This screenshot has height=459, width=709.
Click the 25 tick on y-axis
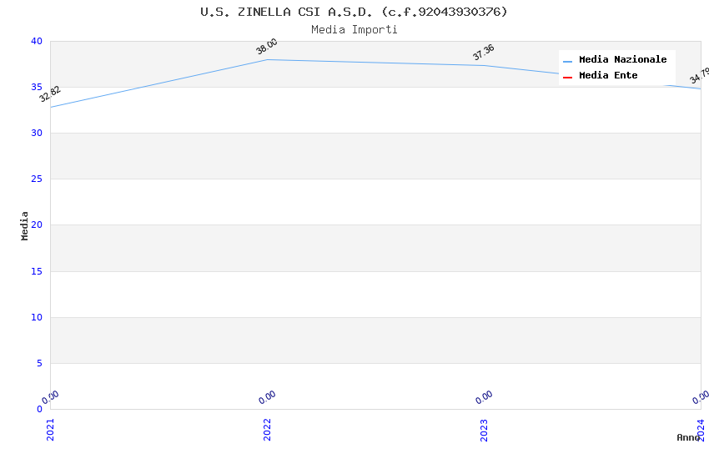tap(36, 179)
